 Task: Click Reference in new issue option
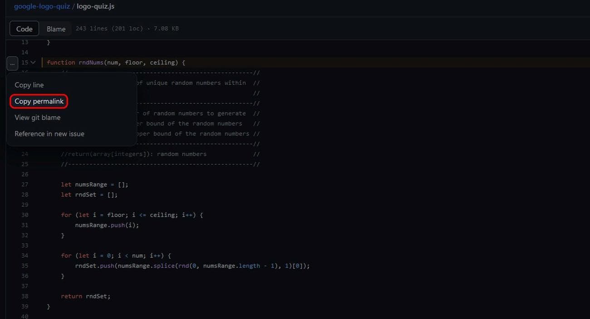point(49,133)
